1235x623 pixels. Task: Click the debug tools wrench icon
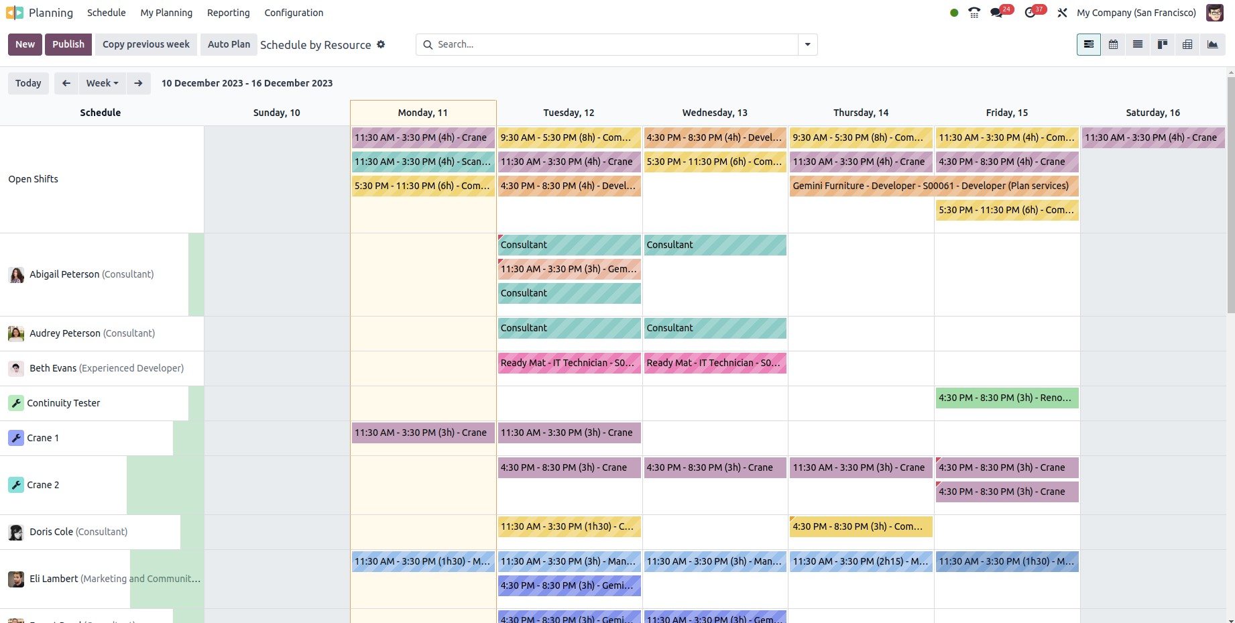tap(1062, 13)
